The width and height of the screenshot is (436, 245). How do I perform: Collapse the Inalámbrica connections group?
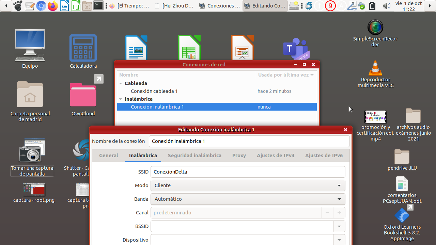[x=121, y=99]
